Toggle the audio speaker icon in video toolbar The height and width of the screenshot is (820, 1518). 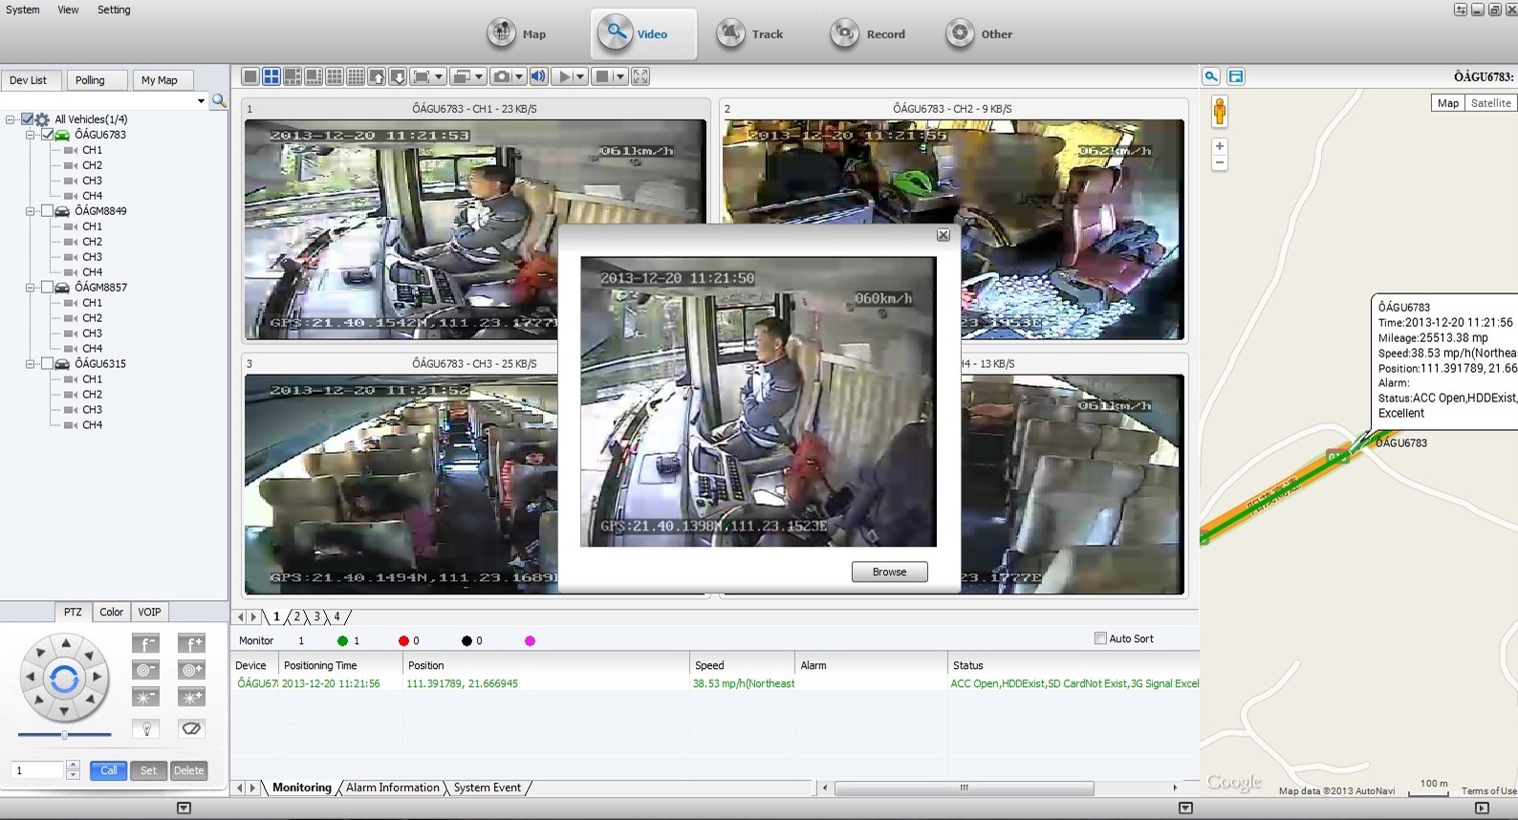pyautogui.click(x=539, y=76)
